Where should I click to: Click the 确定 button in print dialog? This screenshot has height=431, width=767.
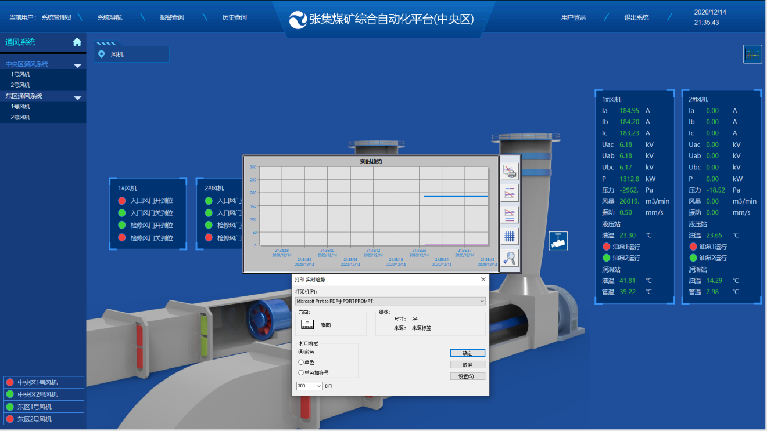pyautogui.click(x=467, y=353)
